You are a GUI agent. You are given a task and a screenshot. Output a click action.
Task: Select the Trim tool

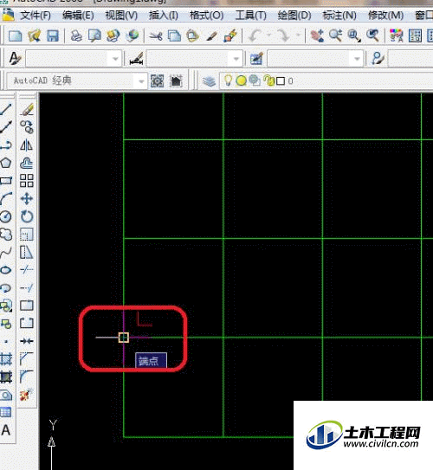[27, 270]
